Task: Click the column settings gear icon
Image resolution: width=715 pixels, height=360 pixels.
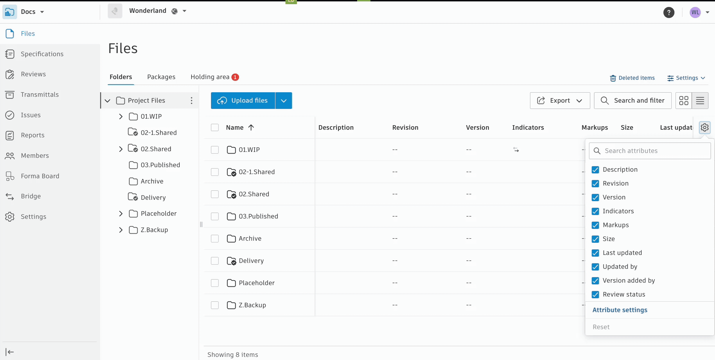Action: [704, 128]
